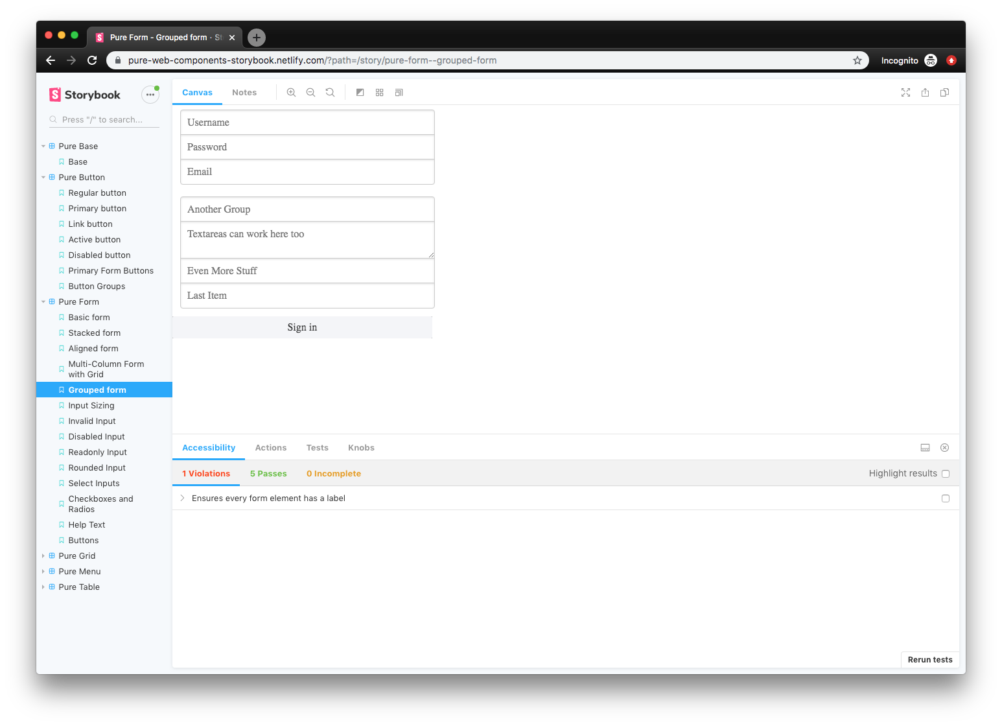Screen dimensions: 1002x726
Task: Enter fullscreen canvas mode
Action: [x=905, y=92]
